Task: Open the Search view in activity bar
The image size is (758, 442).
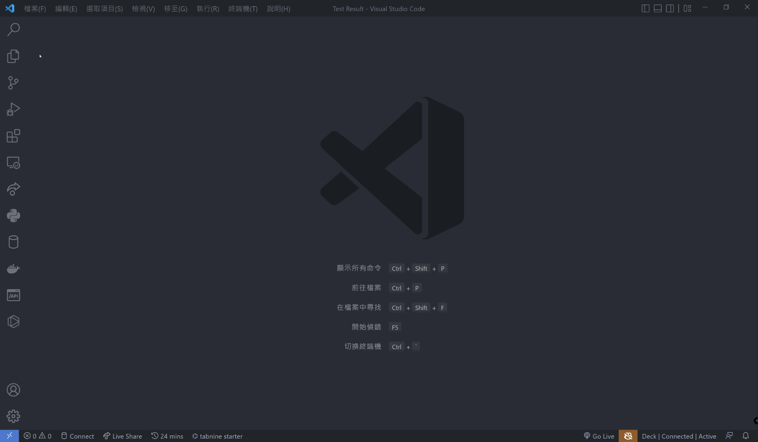Action: coord(13,29)
